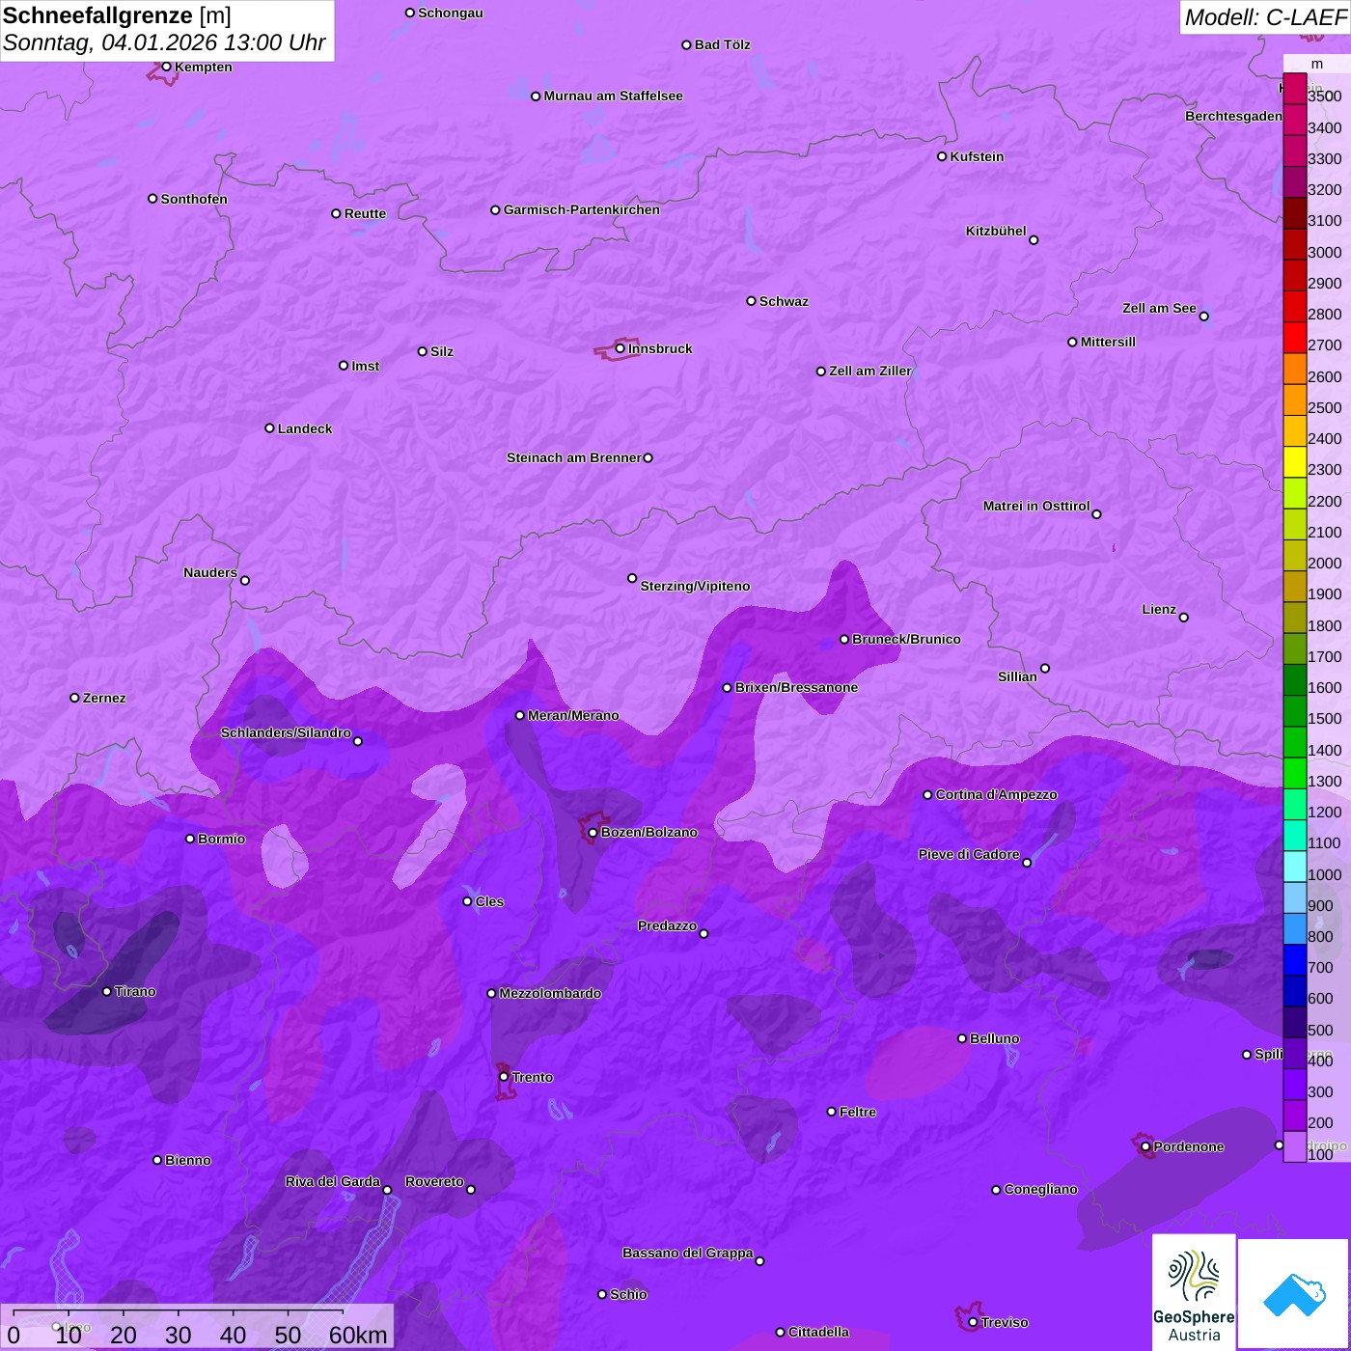Click the 'Sonthofen' label
This screenshot has width=1351, height=1351.
coord(194,199)
